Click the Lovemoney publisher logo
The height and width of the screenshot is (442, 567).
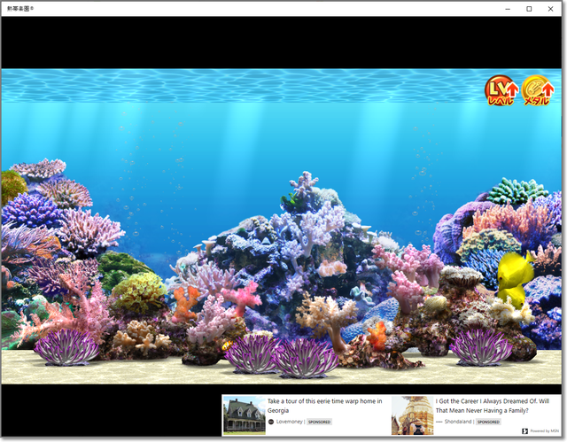click(x=271, y=422)
